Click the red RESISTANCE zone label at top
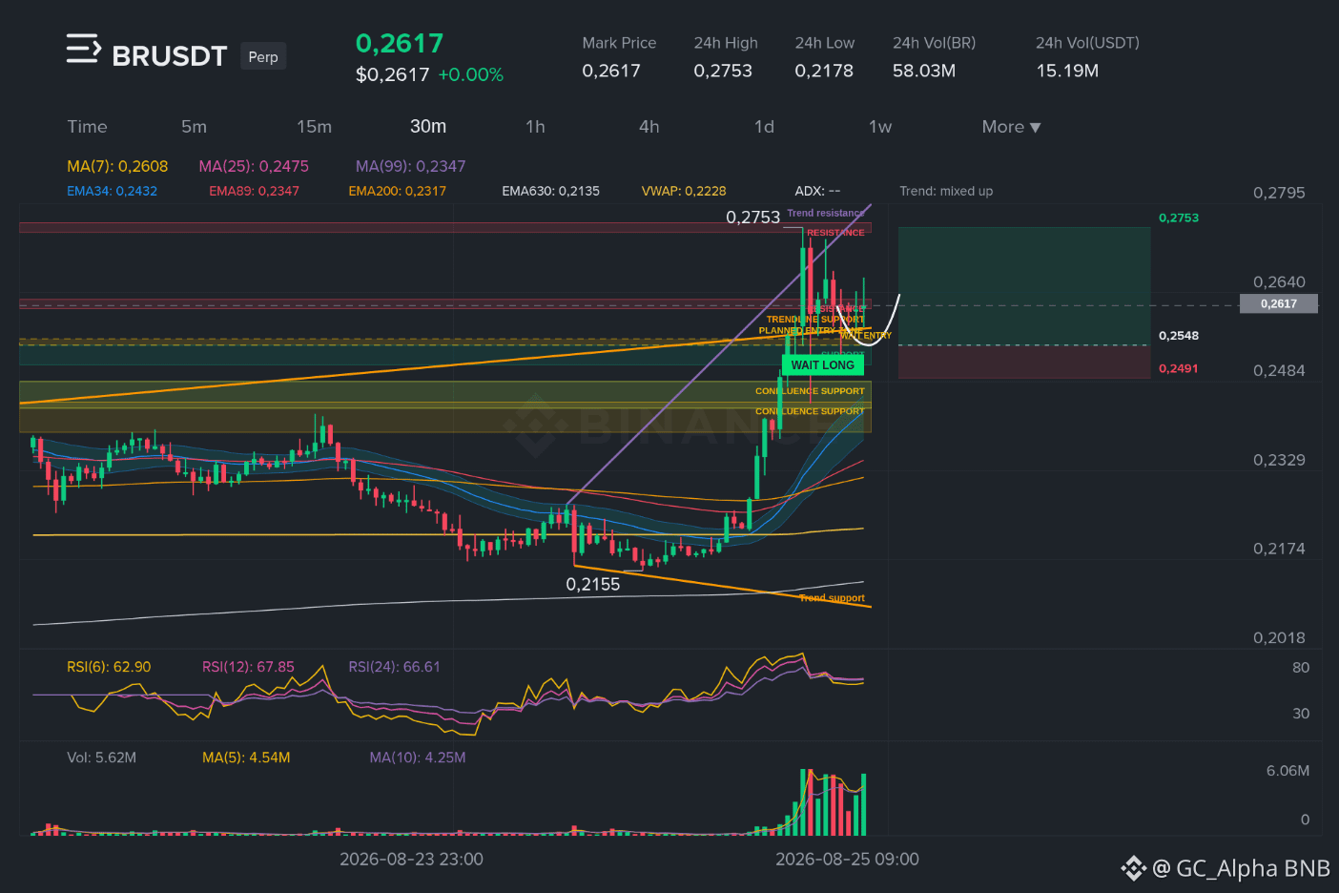Viewport: 1339px width, 893px height. 835,233
